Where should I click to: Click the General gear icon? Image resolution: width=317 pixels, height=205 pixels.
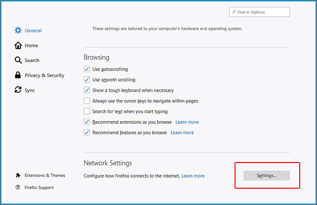tap(18, 31)
